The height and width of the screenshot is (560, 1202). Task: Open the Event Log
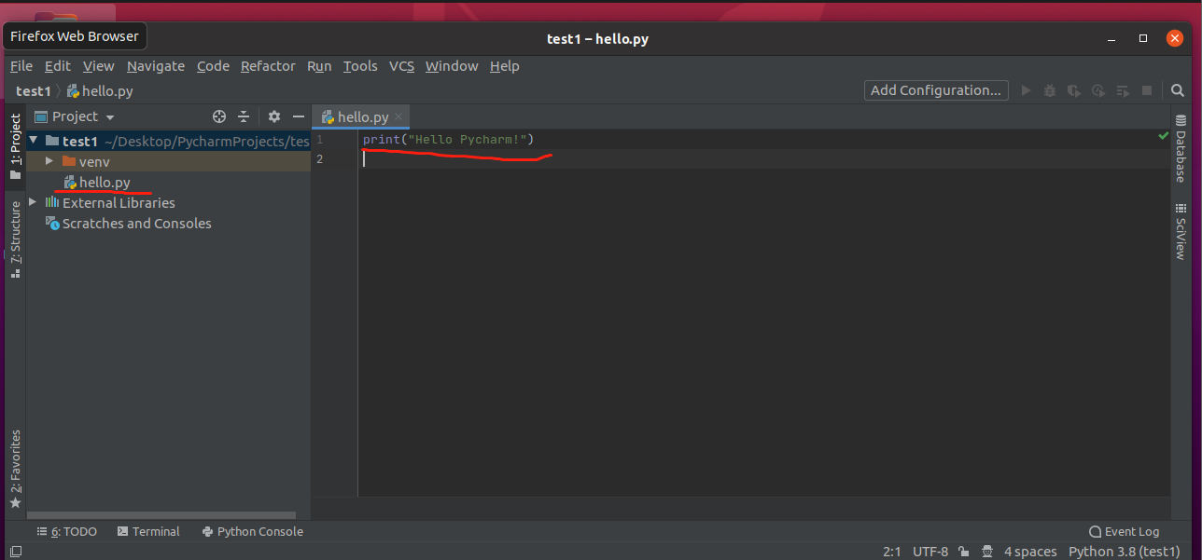click(1124, 531)
